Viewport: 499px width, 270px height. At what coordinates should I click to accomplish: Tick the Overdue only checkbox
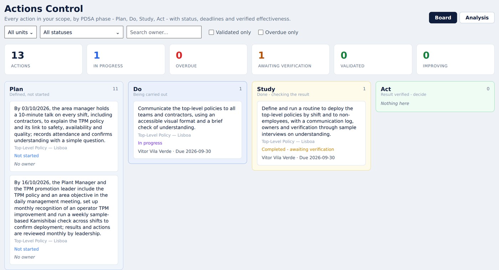pyautogui.click(x=261, y=32)
